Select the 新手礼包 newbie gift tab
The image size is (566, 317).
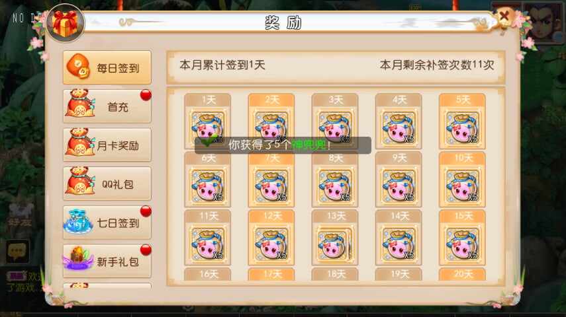pos(107,261)
